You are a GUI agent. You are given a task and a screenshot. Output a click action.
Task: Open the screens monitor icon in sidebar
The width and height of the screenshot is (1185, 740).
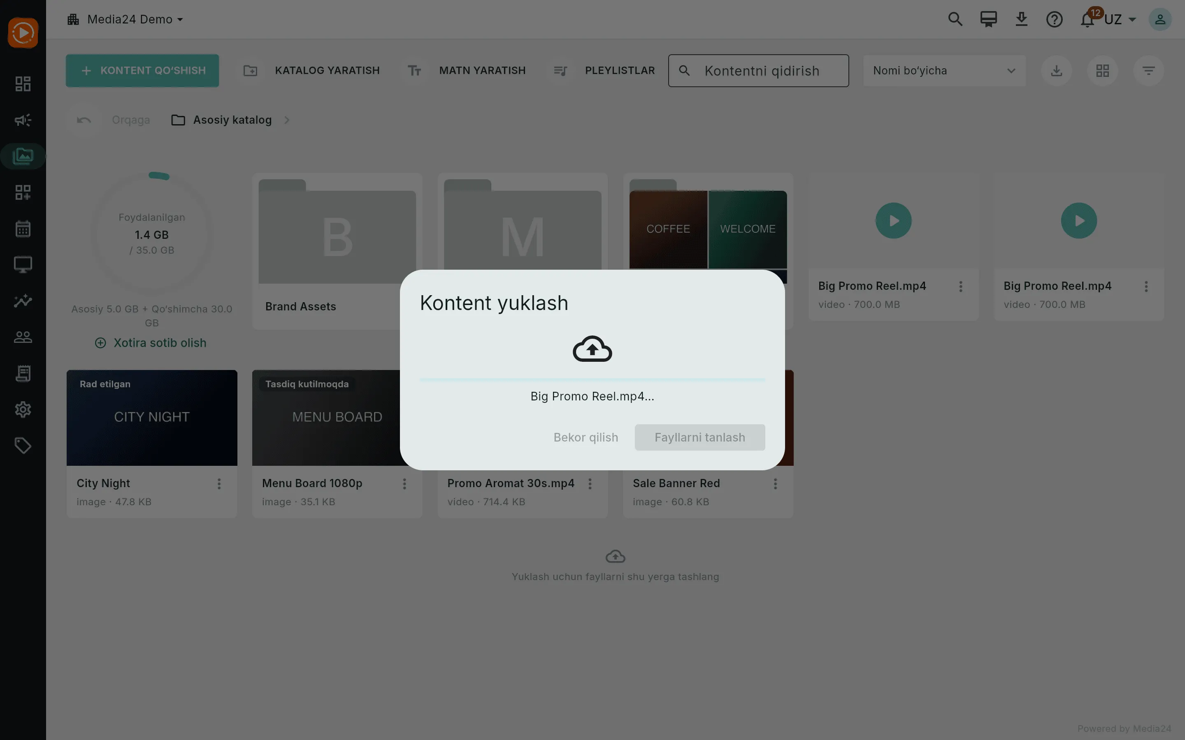click(x=23, y=265)
